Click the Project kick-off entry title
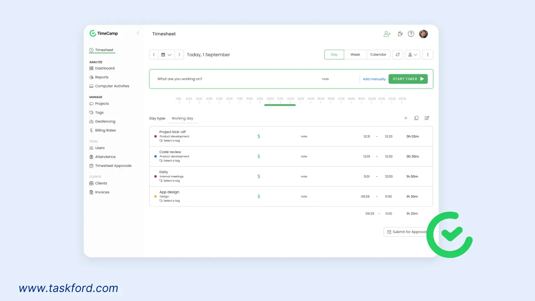This screenshot has height=301, width=535. (172, 132)
